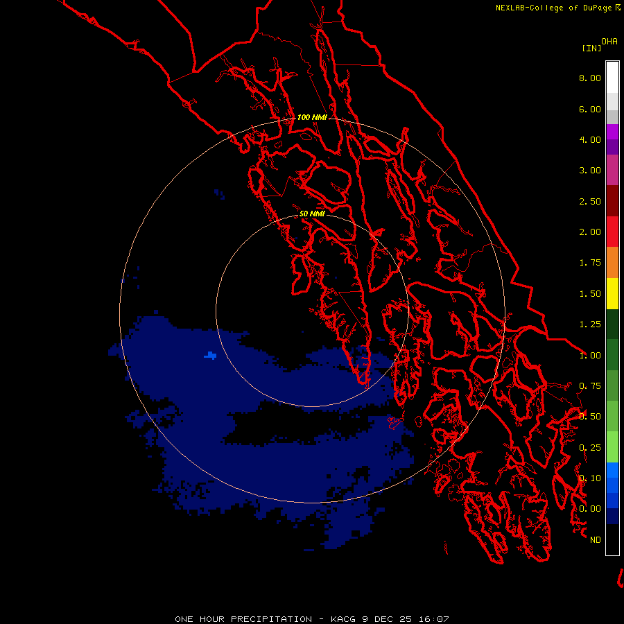
Task: Click the 1.50 legend value
Action: pos(590,294)
